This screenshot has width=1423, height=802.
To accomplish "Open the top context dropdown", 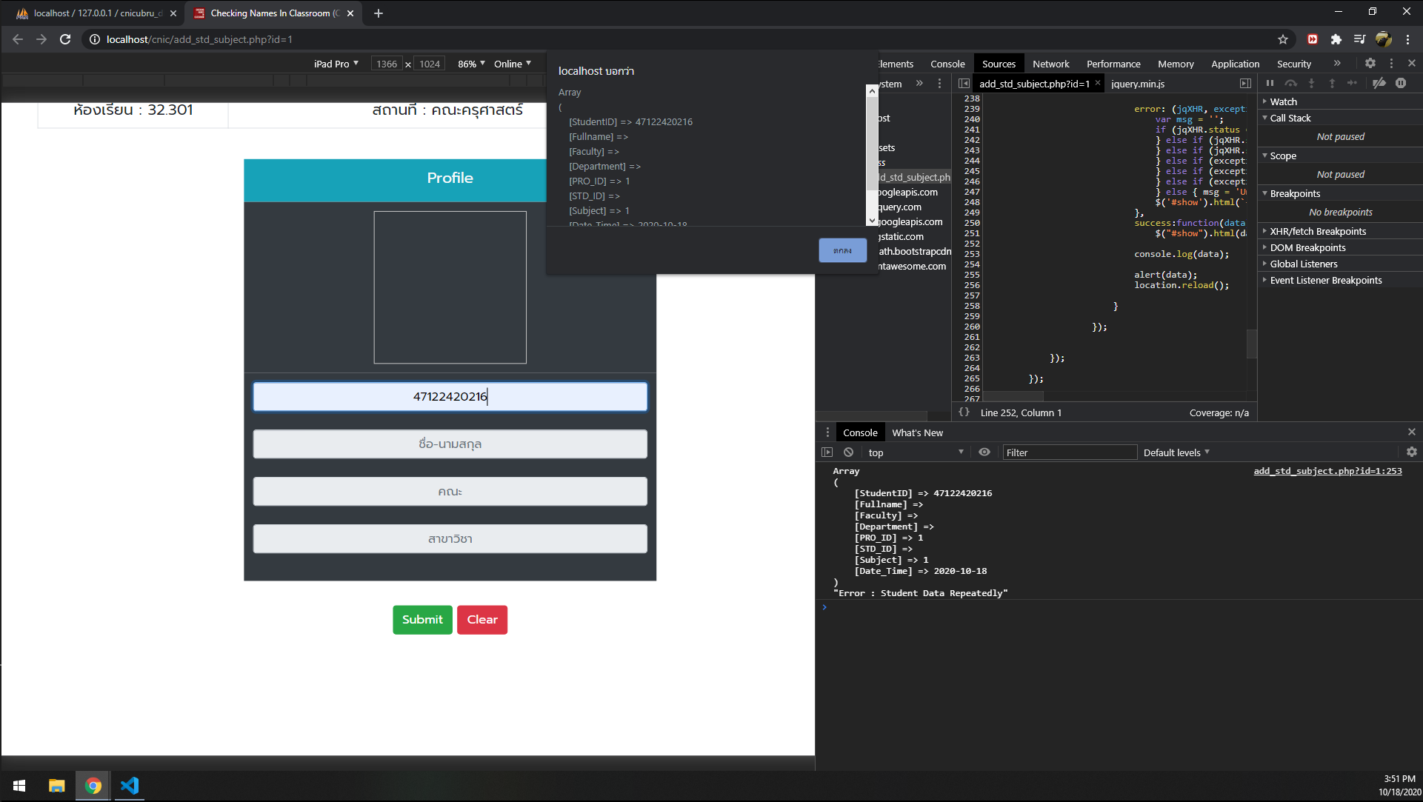I will [916, 452].
